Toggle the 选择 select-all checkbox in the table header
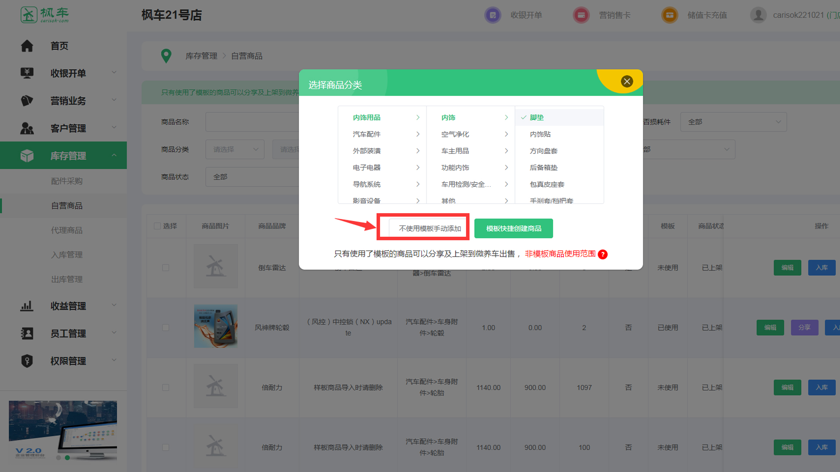 coord(157,226)
